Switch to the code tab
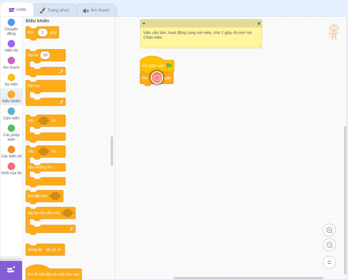This screenshot has width=348, height=280. (17, 9)
